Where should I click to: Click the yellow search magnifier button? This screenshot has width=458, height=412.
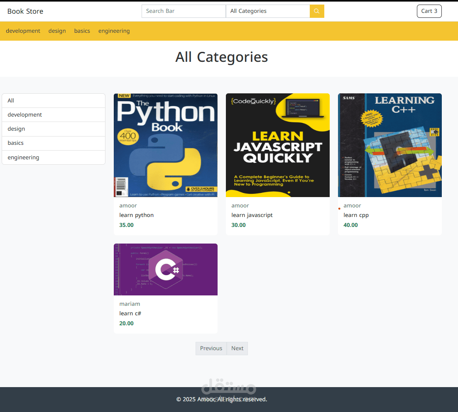tap(317, 11)
